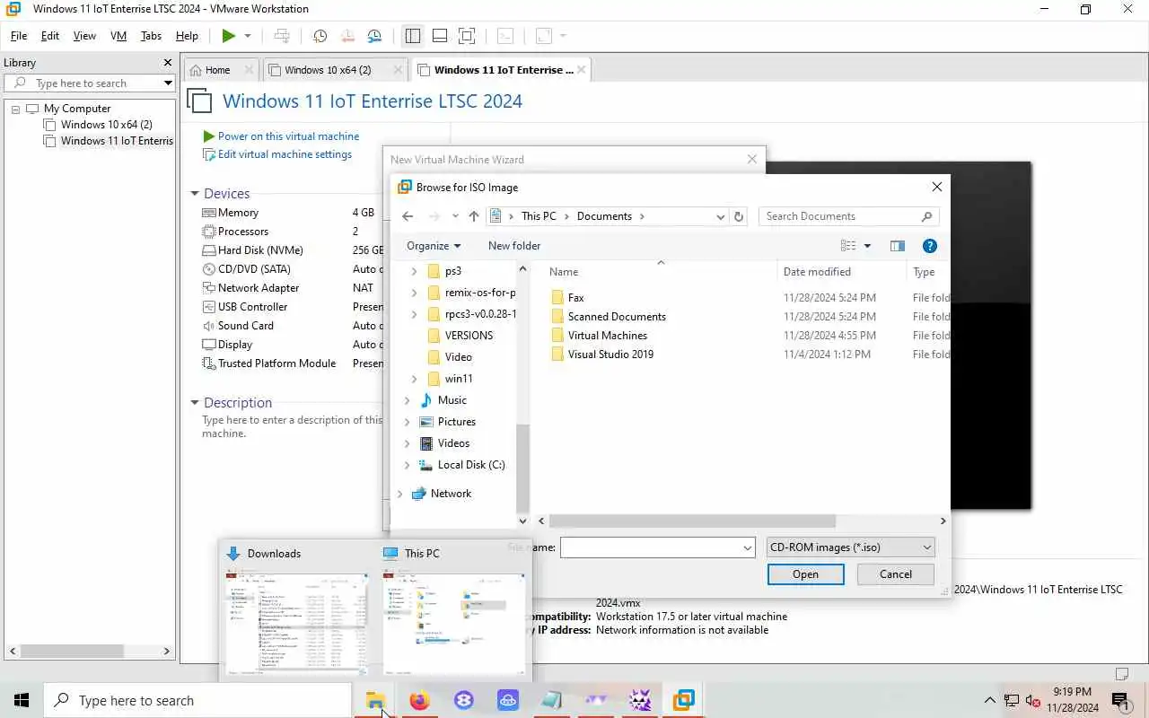
Task: Collapse the Description section
Action: coord(195,403)
